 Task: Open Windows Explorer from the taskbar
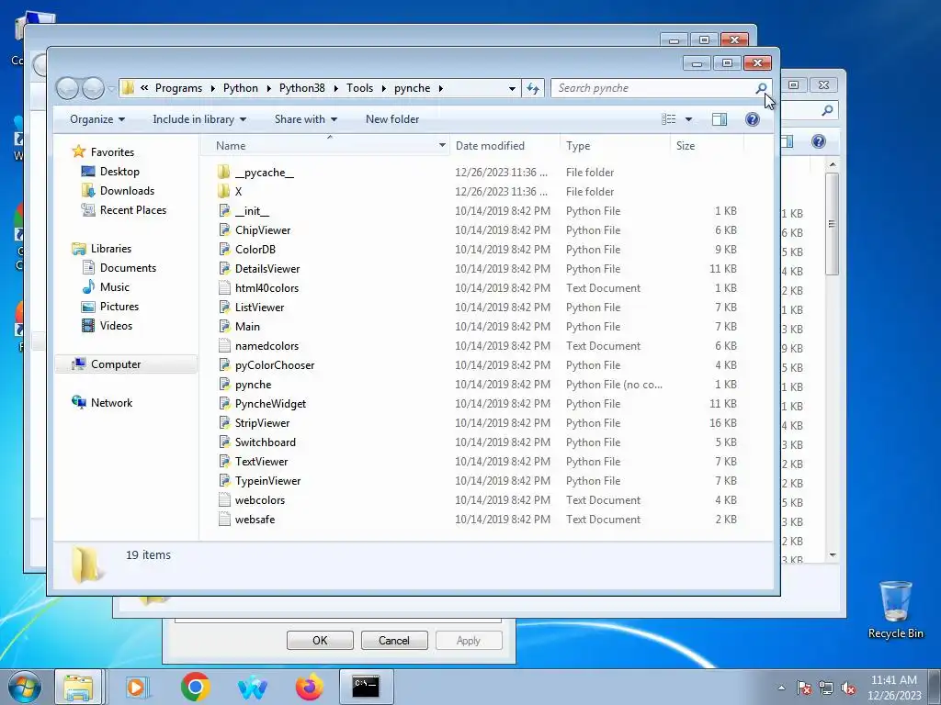point(79,687)
